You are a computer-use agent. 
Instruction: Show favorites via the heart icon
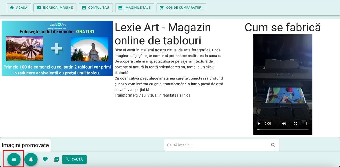(x=45, y=159)
